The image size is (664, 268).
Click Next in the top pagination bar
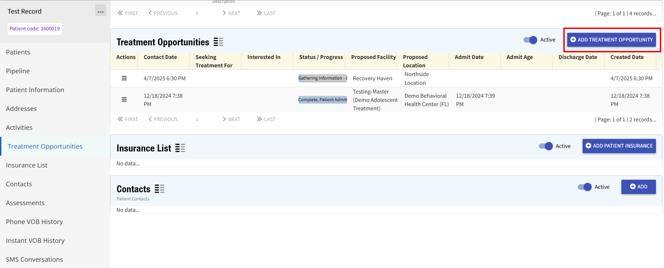[x=231, y=13]
